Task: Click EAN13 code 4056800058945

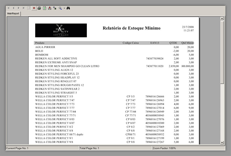Action: click(155, 116)
